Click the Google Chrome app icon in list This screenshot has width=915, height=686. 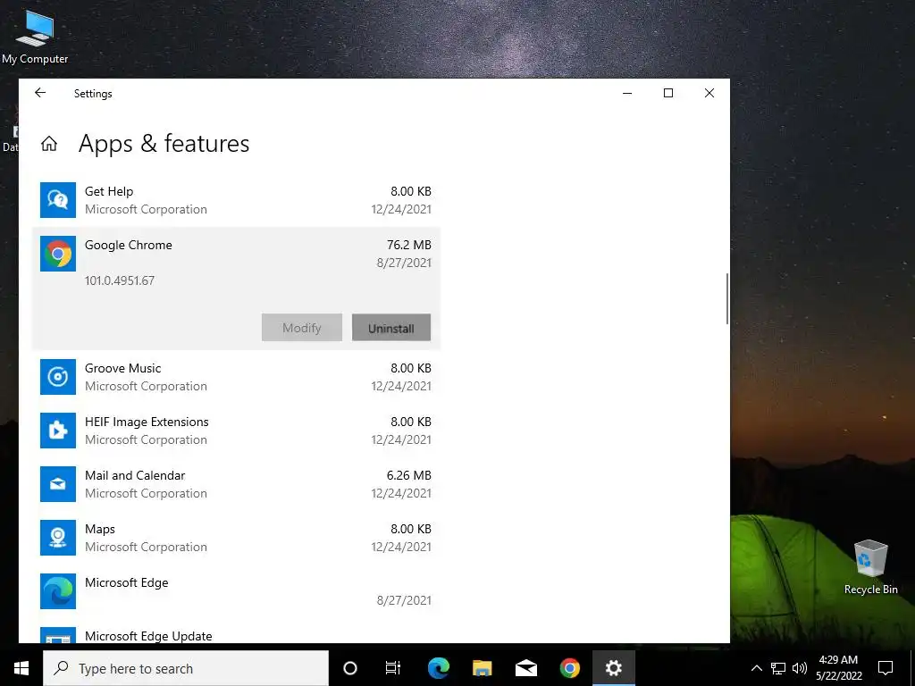point(58,254)
